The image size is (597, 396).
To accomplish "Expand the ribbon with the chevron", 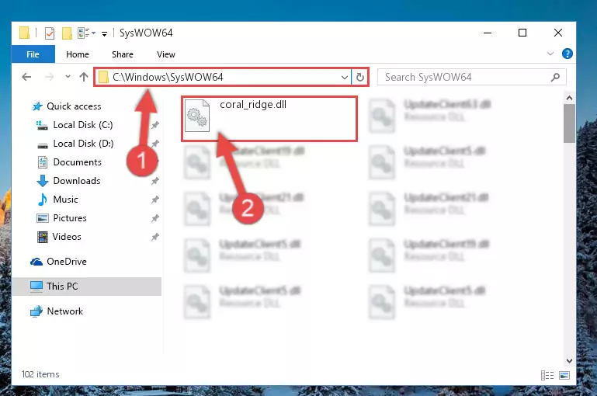I will (x=550, y=54).
